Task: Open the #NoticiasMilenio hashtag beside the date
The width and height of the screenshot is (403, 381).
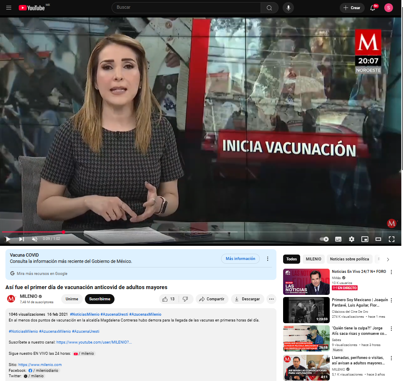Action: click(x=85, y=314)
